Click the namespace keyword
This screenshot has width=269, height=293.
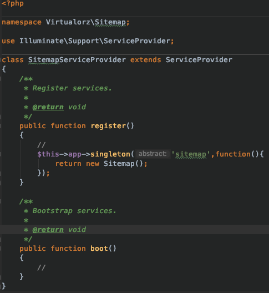(x=22, y=22)
